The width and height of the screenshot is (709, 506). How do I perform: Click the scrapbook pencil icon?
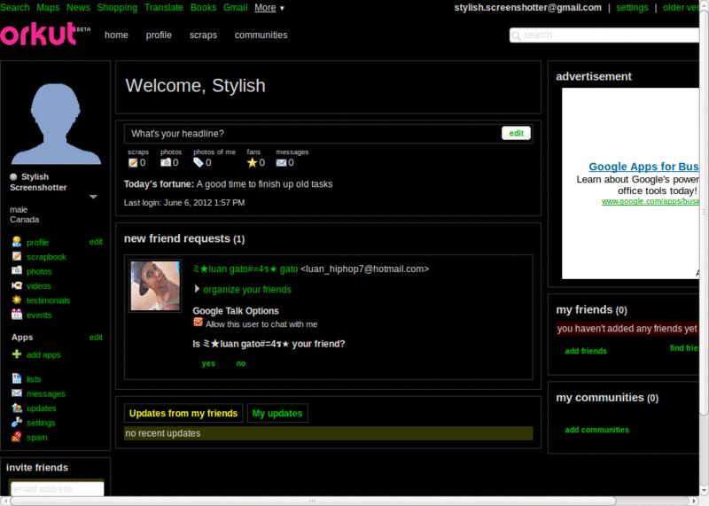point(17,256)
